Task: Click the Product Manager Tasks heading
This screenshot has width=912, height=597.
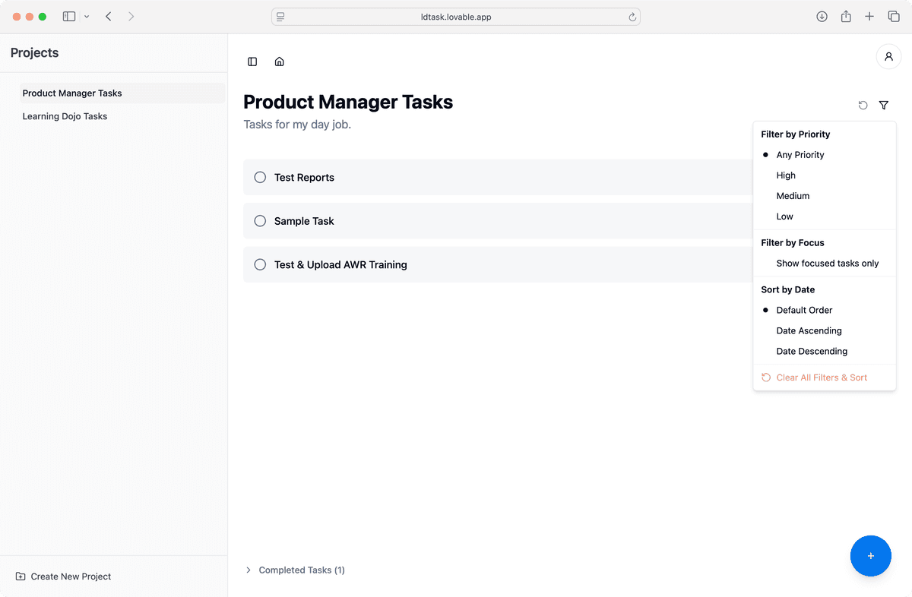Action: [x=348, y=102]
